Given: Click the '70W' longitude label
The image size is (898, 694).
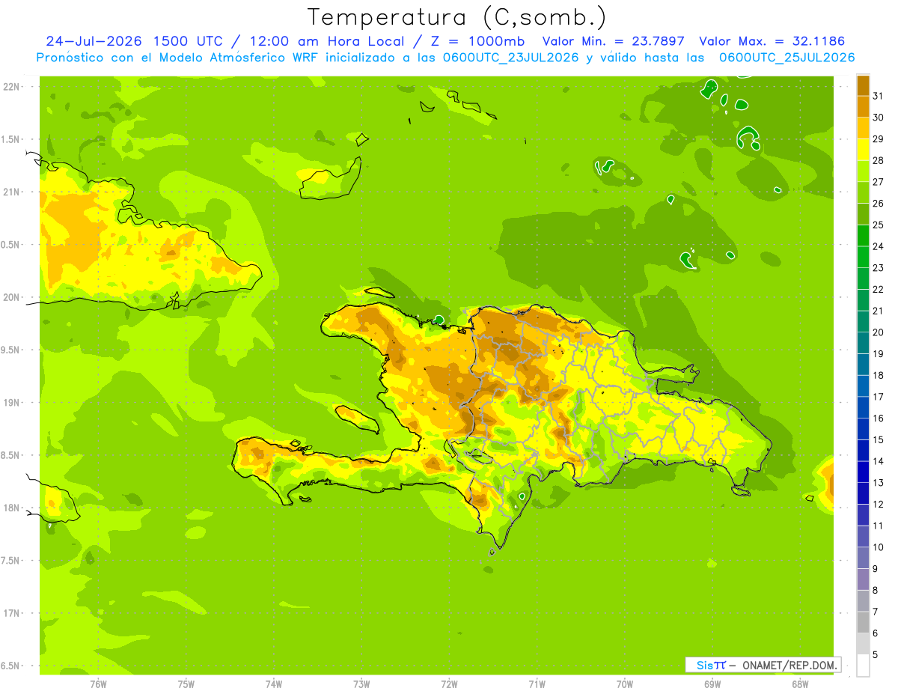Looking at the screenshot, I should point(624,684).
